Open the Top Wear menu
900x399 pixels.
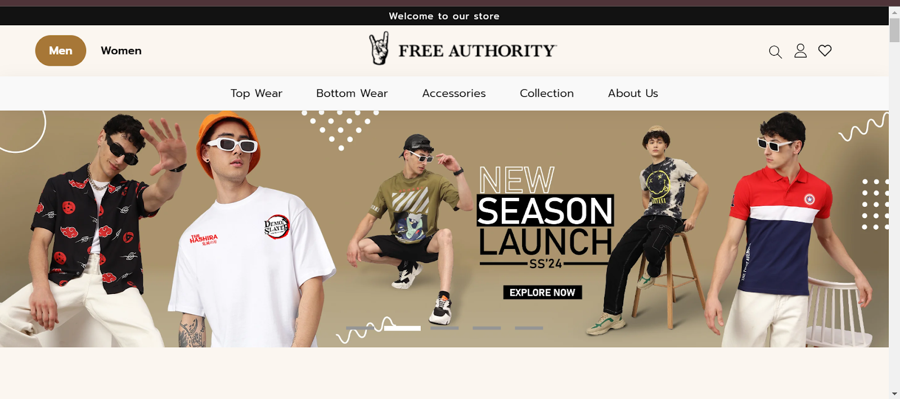coord(256,93)
